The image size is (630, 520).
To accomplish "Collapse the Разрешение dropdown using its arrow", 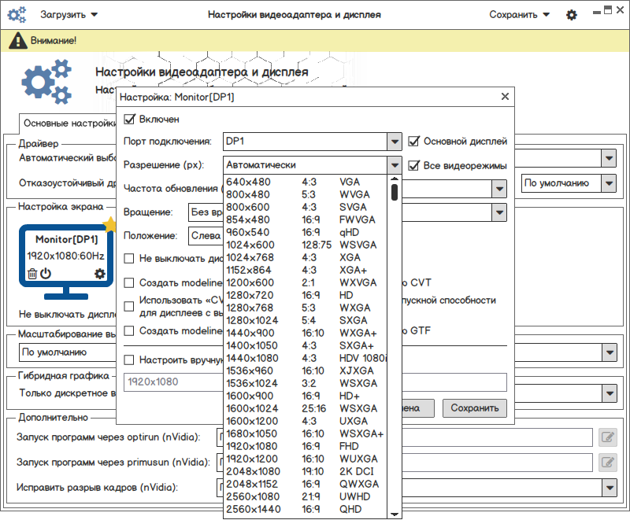I will point(395,165).
